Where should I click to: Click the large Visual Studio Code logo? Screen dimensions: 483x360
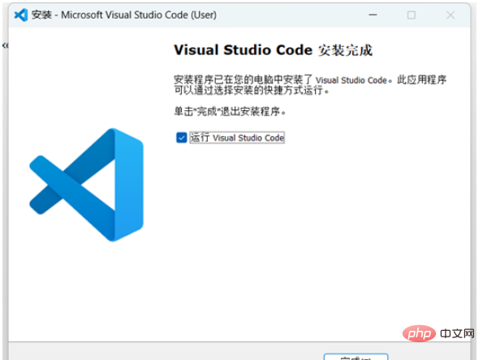pyautogui.click(x=86, y=185)
